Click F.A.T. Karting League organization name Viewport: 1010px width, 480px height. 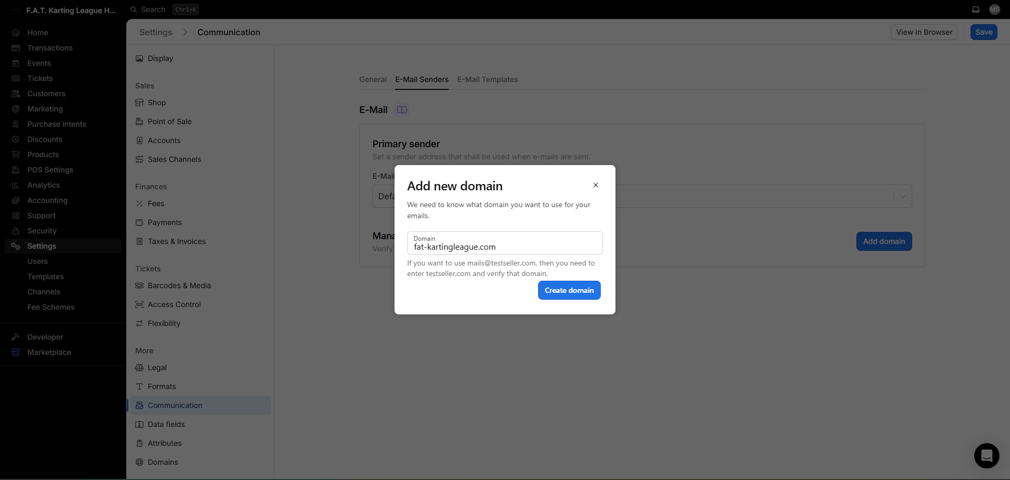[71, 10]
